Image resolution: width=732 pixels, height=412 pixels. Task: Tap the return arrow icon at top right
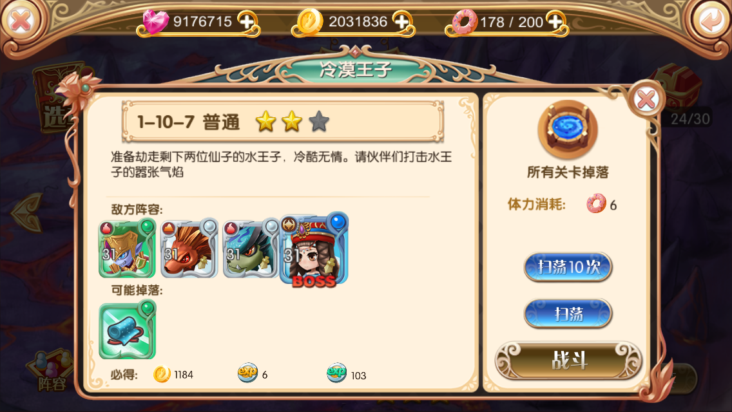711,21
